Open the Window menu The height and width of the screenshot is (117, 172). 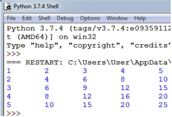pos(117,18)
